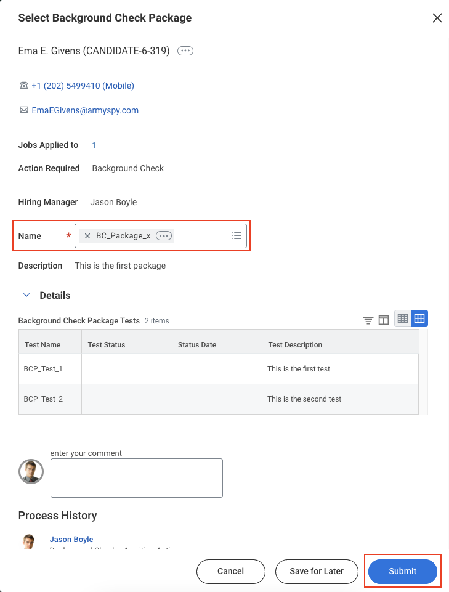Click 'This is the second test' cell
The image size is (449, 592).
pyautogui.click(x=340, y=399)
